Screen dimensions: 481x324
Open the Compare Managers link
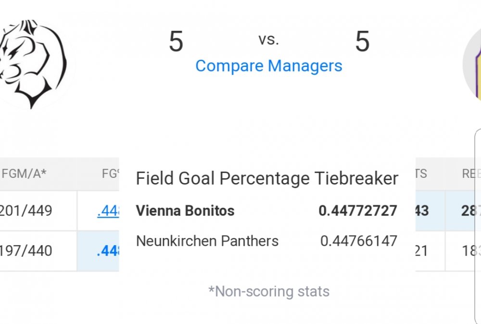(x=269, y=66)
